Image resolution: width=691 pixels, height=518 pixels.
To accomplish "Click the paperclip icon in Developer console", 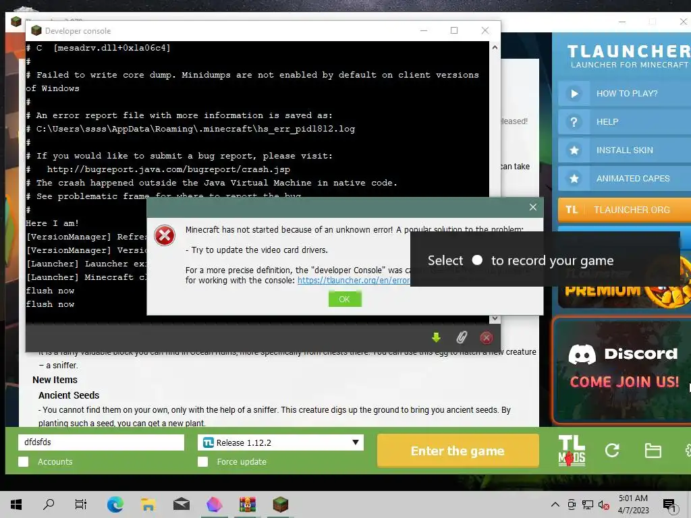I will pos(462,337).
